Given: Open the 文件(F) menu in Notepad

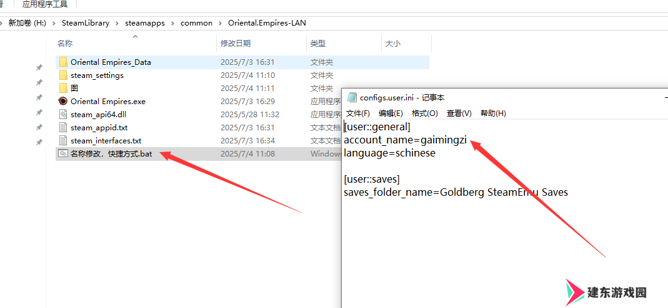Looking at the screenshot, I should pos(358,113).
